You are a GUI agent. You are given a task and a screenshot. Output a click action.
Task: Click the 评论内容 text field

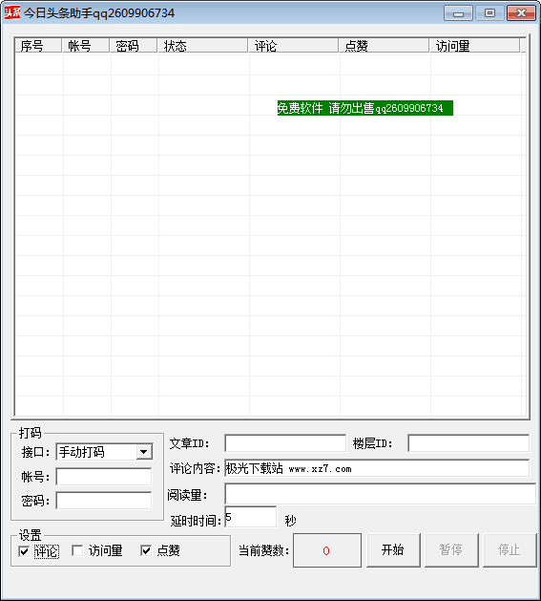coord(377,468)
